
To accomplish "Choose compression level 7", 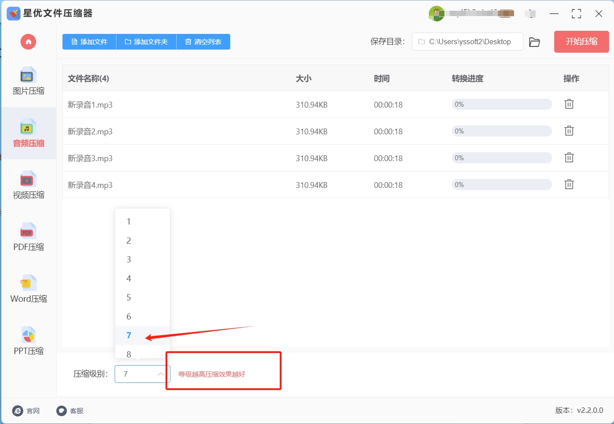I will 142,335.
